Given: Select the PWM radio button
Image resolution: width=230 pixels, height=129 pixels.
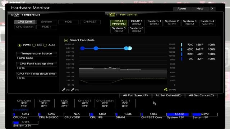Looking at the screenshot, I should click(19, 45).
